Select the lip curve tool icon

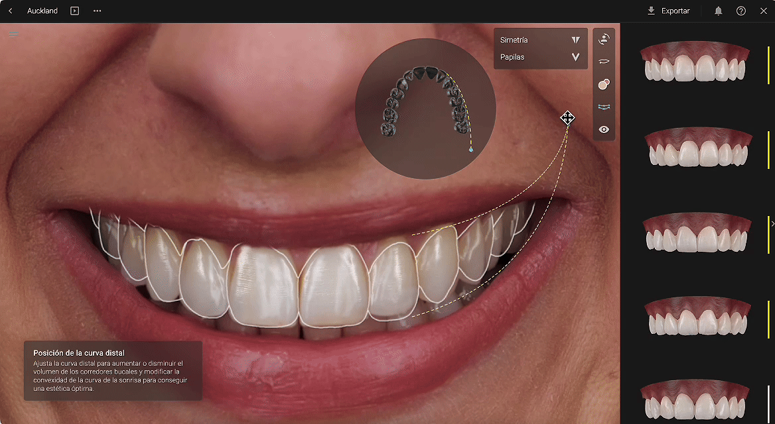point(604,62)
